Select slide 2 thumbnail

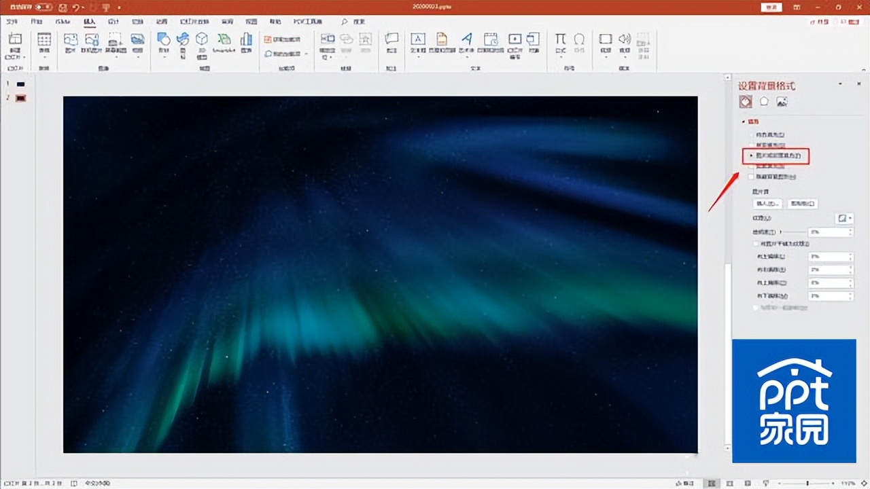[21, 98]
